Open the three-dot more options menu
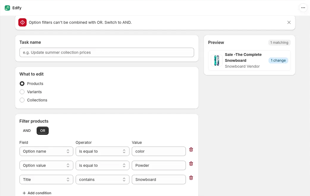 (303, 8)
